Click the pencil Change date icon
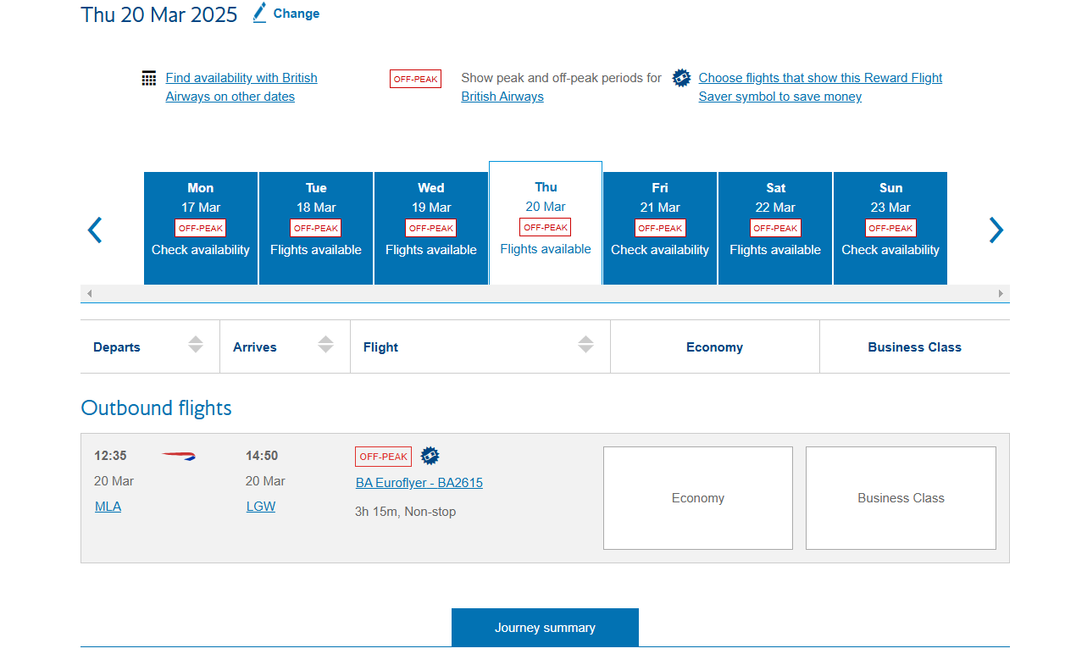 click(260, 13)
